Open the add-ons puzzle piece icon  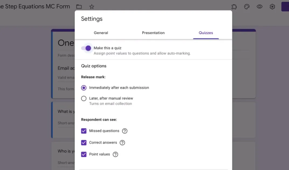(234, 7)
